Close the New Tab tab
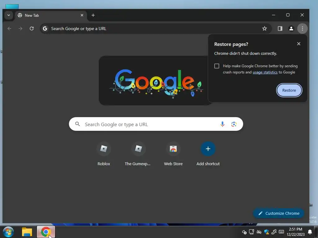This screenshot has width=318, height=238. [x=82, y=15]
